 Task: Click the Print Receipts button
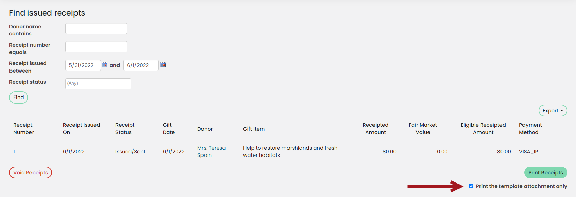tap(546, 173)
